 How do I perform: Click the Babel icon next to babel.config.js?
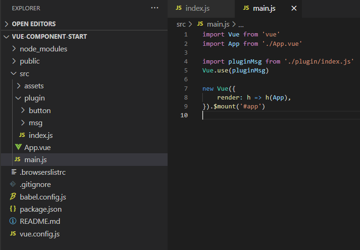(x=13, y=196)
